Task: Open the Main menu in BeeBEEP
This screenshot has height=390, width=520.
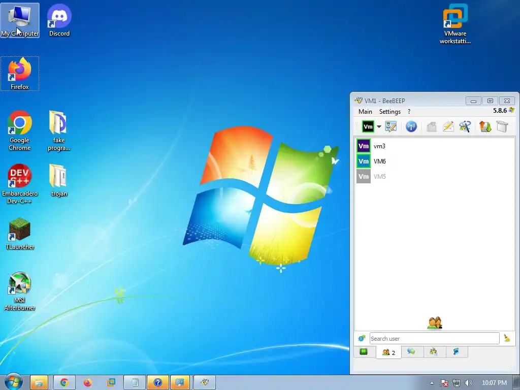Action: point(365,112)
